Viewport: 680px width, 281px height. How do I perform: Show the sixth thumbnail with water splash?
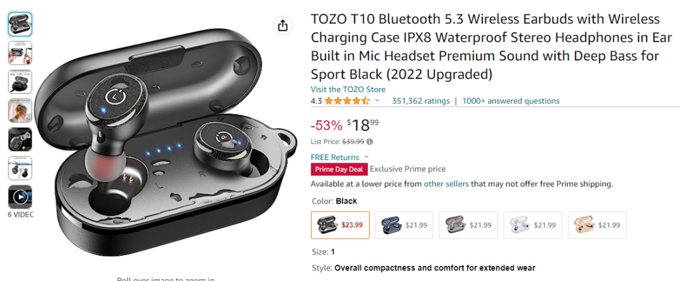point(20,168)
